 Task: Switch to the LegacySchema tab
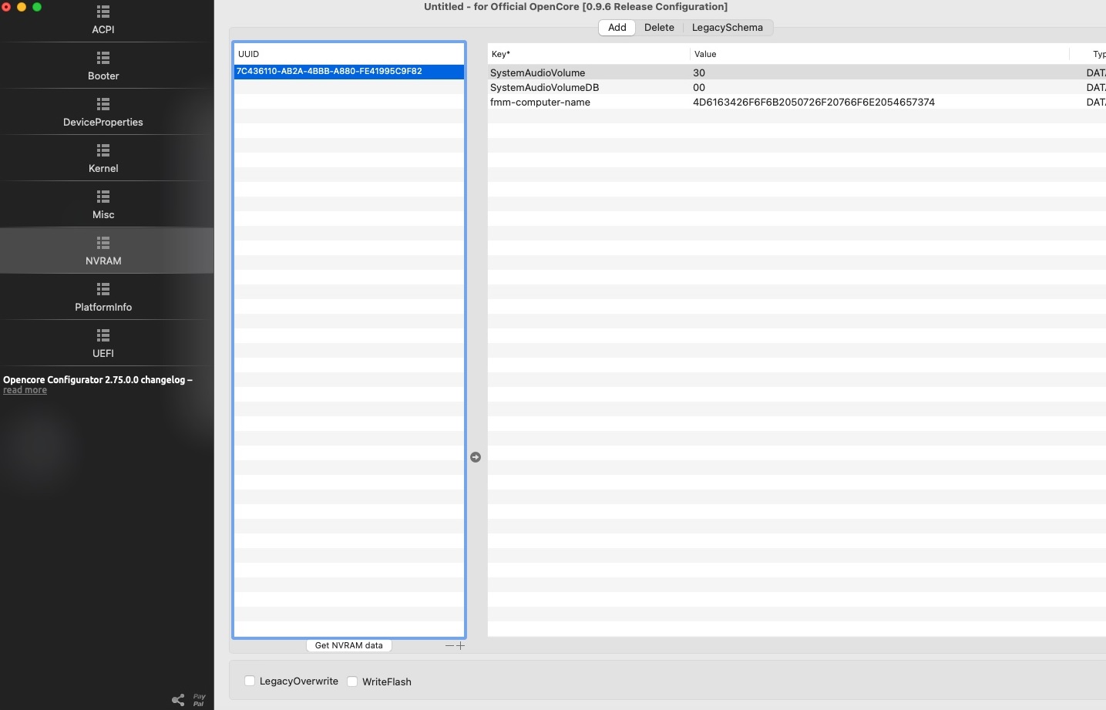(x=727, y=28)
